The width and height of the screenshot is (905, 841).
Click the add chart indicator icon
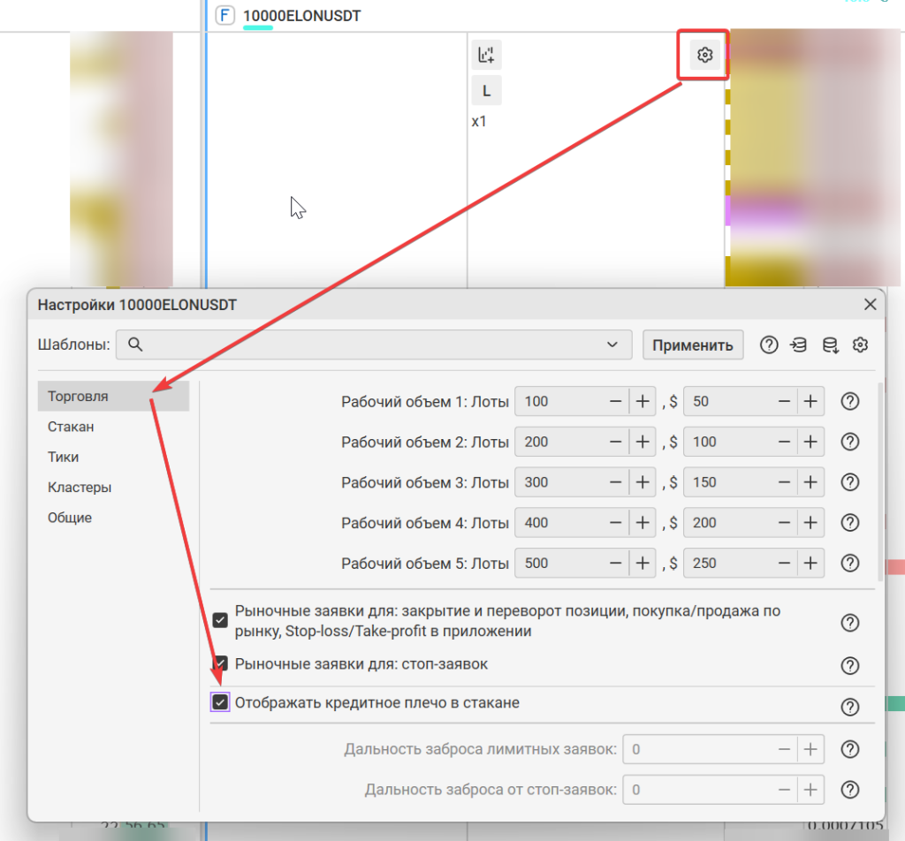click(x=487, y=56)
